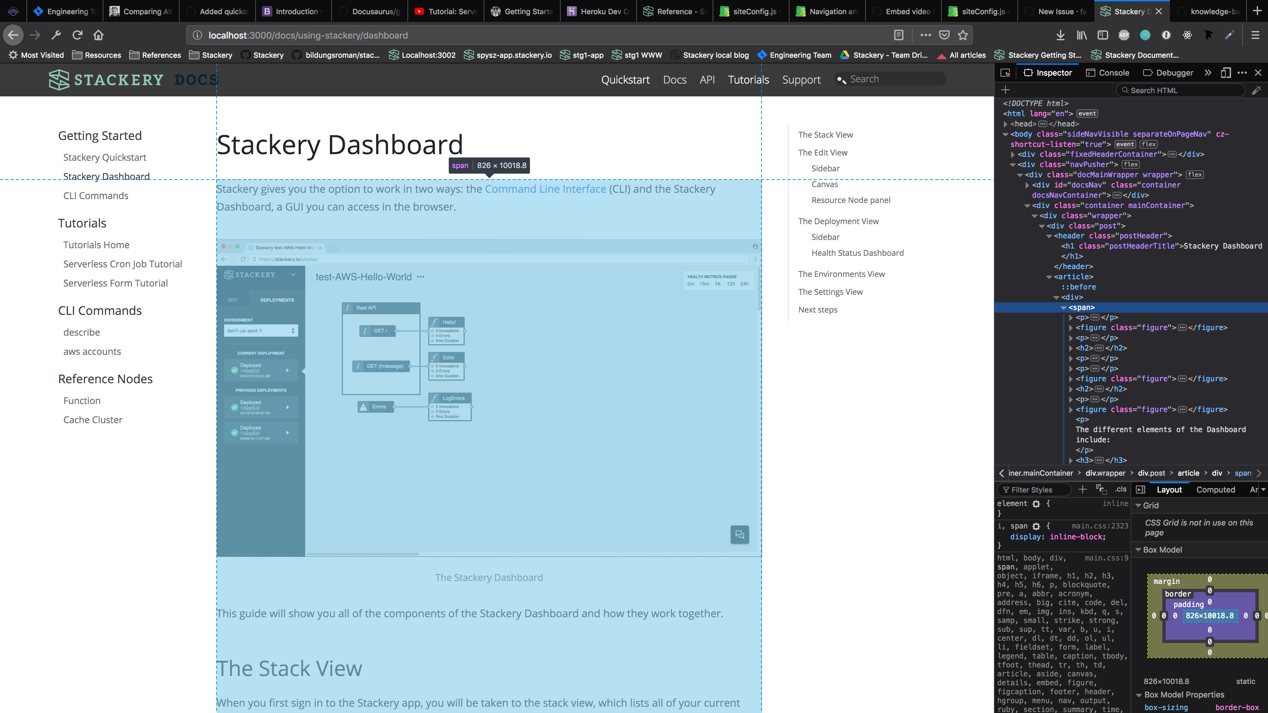Create a new node with plus icon
The image size is (1268, 713).
pos(1005,90)
